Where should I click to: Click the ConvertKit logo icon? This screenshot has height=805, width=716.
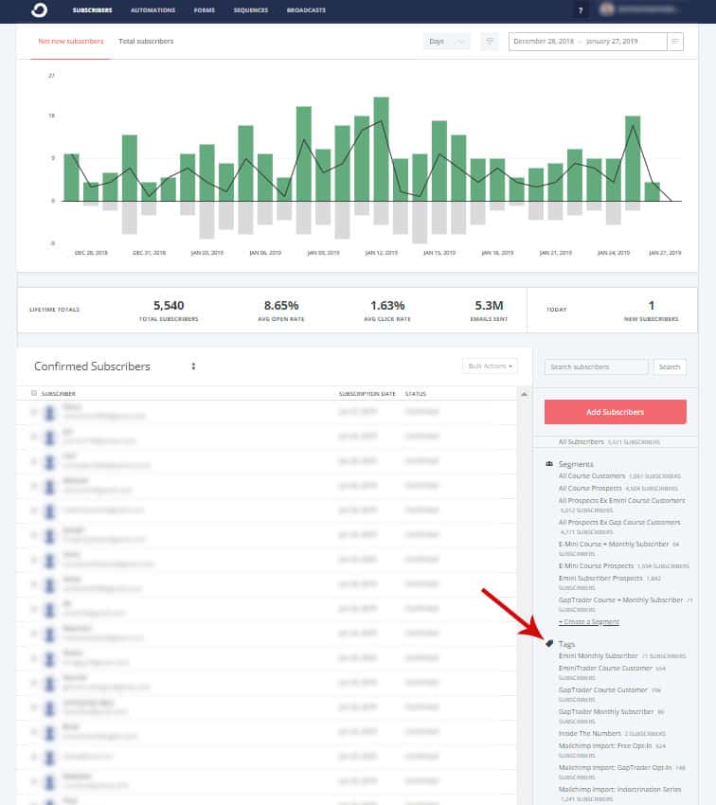click(x=38, y=10)
